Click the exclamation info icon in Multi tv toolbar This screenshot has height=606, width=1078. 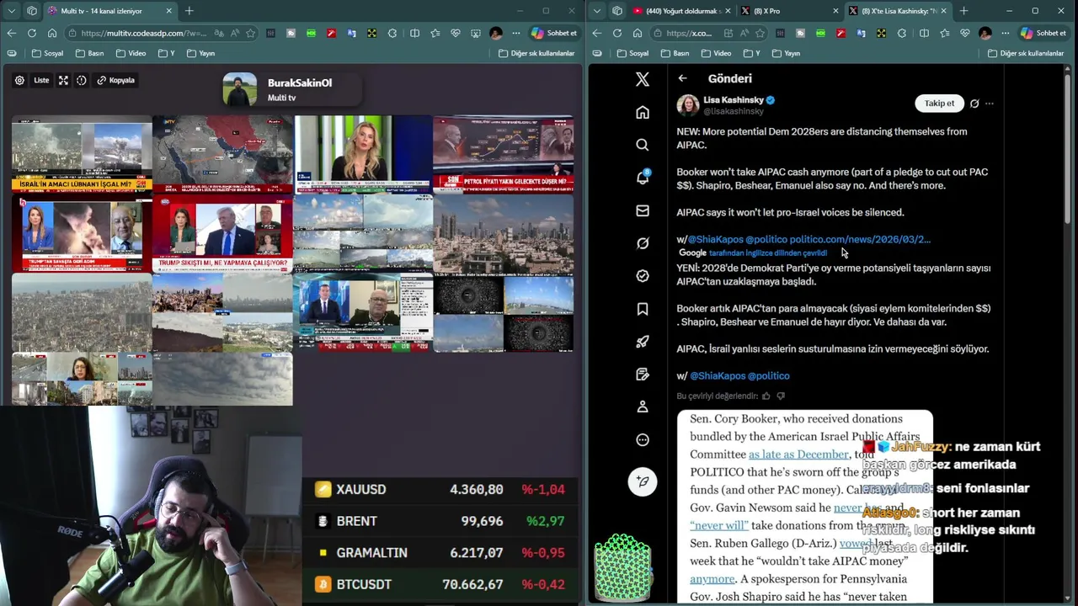(82, 81)
